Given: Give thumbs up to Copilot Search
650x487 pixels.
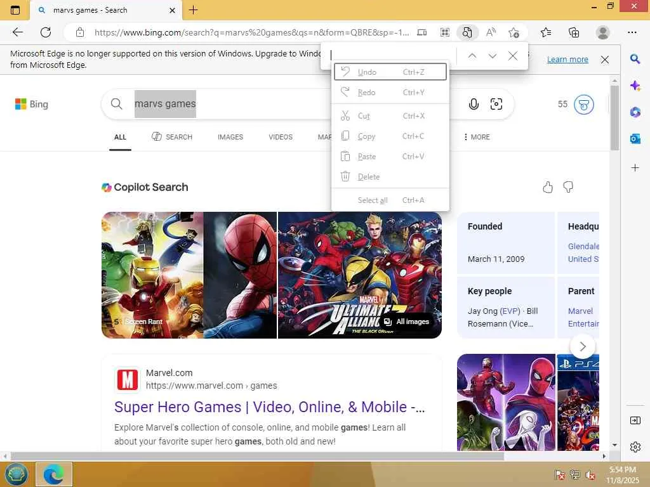Looking at the screenshot, I should coord(548,187).
